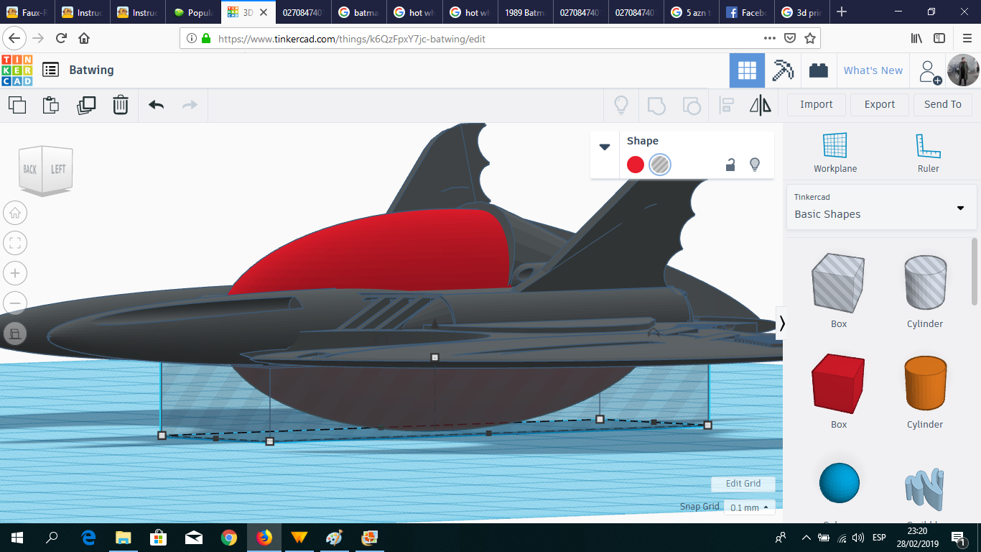Switch to the 3d prin tab
Viewport: 981px width, 552px height.
pos(804,12)
